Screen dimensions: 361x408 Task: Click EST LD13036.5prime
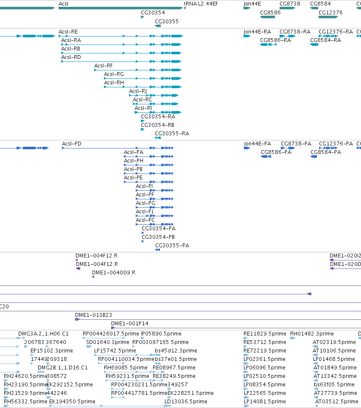point(186,402)
